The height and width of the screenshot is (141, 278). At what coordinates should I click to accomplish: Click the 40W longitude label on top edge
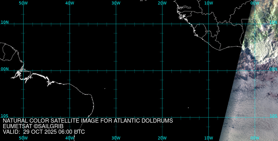point(69,3)
